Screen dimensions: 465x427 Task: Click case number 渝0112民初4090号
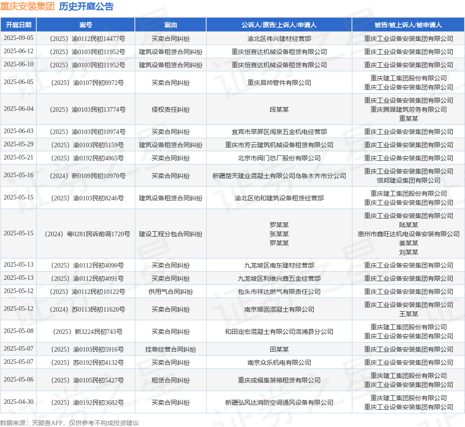click(x=99, y=266)
